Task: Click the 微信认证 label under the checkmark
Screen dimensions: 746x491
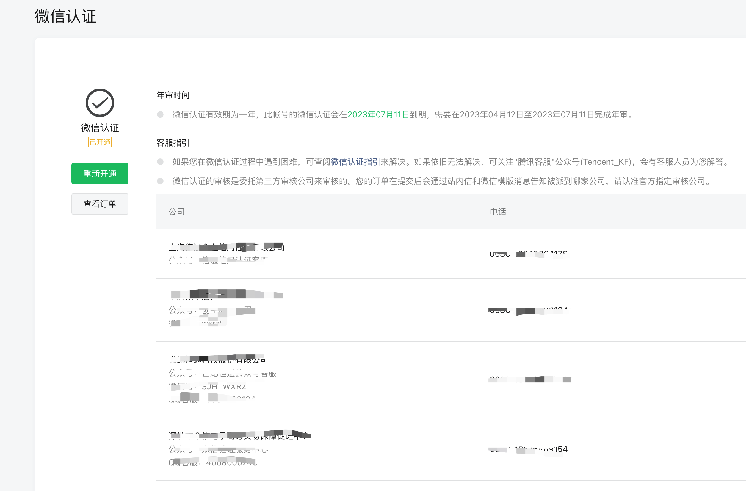Action: coord(100,128)
